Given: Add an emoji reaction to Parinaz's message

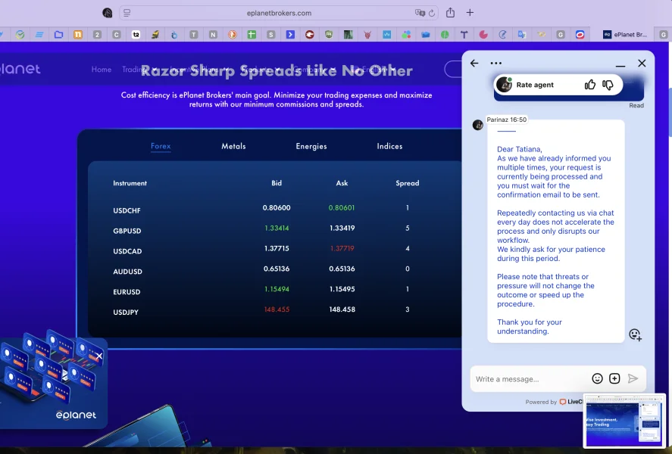Looking at the screenshot, I should pyautogui.click(x=635, y=334).
